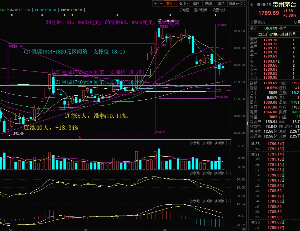The width and height of the screenshot is (300, 231).
Task: Select the annotation (1)回调1844-1820元区间
Action: (75, 52)
